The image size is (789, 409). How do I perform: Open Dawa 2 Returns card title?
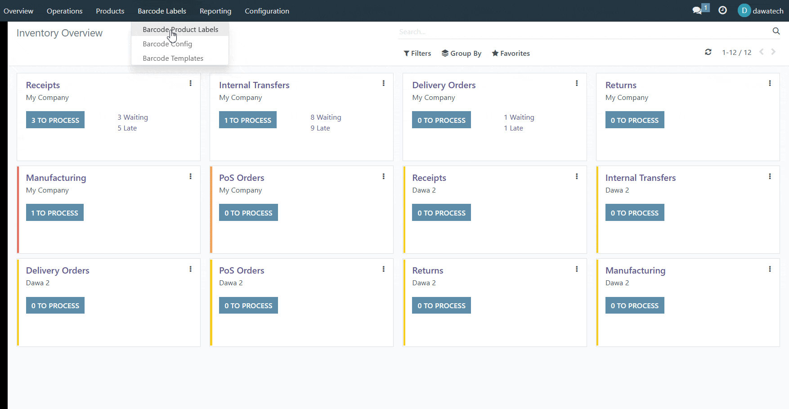click(428, 270)
